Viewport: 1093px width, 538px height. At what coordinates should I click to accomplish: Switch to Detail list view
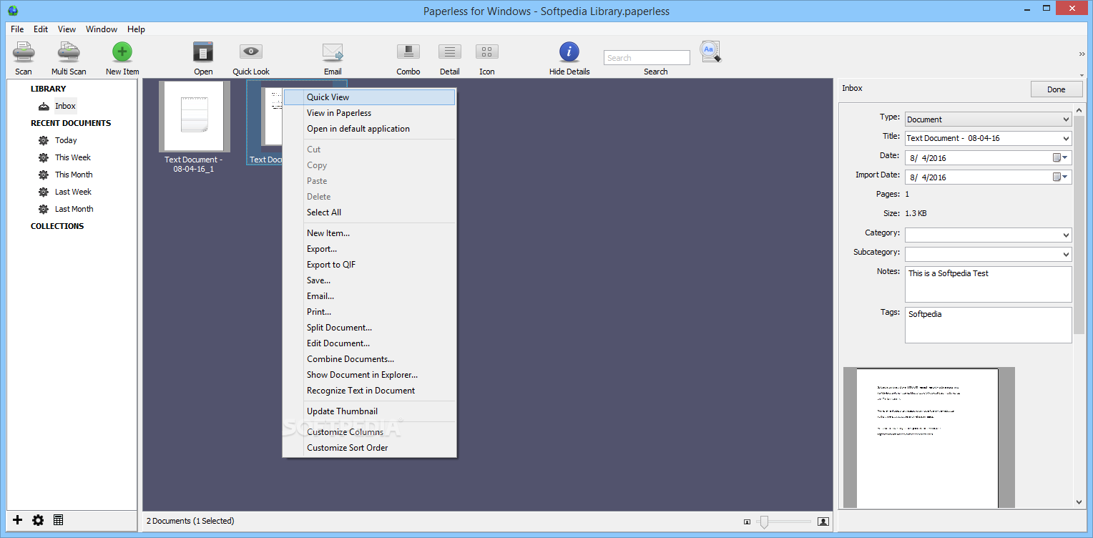[x=450, y=52]
